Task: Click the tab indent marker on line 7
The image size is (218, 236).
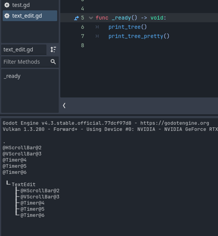Action: pyautogui.click(x=97, y=36)
